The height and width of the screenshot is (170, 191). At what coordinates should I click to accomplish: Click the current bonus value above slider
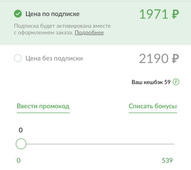click(21, 130)
